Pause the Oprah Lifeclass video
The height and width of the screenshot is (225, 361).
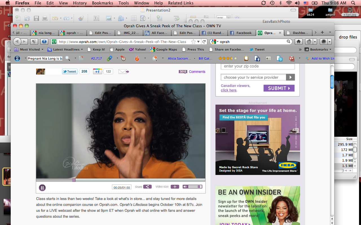pos(42,188)
